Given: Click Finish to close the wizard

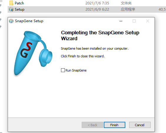Looking at the screenshot, I should 114,125.
